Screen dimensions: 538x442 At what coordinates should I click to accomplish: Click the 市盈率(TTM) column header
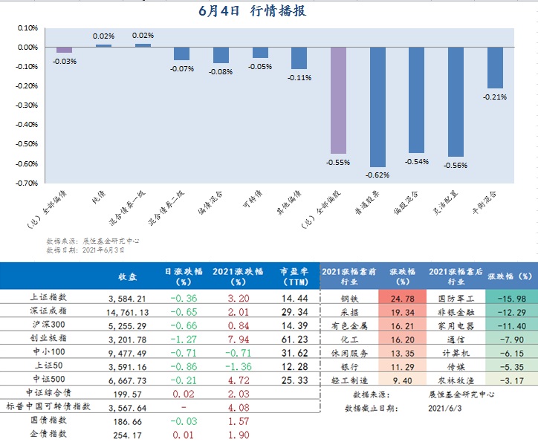(x=294, y=276)
